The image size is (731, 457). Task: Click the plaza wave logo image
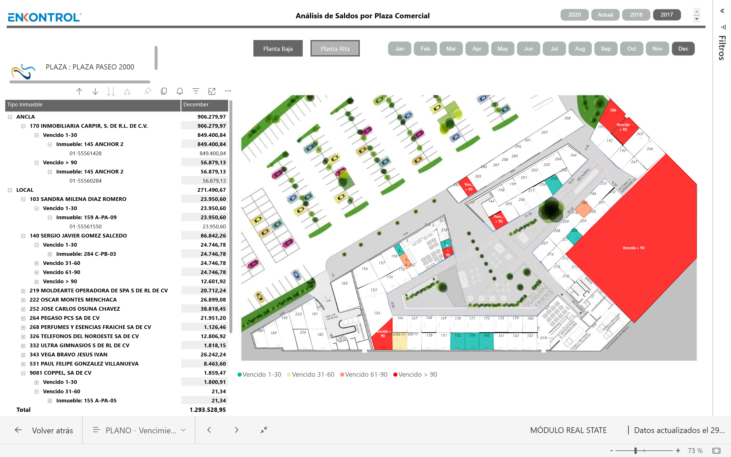[x=23, y=72]
